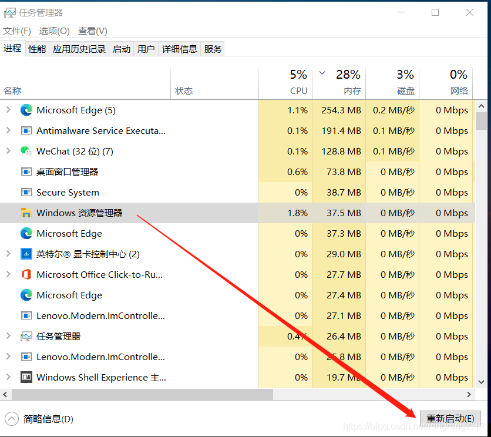
Task: Click the horizontal scrollbar left arrow
Action: point(5,394)
